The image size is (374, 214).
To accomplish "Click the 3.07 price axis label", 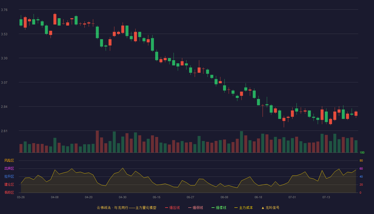I will tap(4, 83).
